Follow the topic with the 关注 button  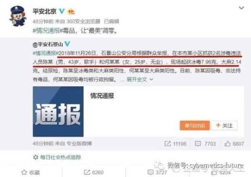point(224,126)
